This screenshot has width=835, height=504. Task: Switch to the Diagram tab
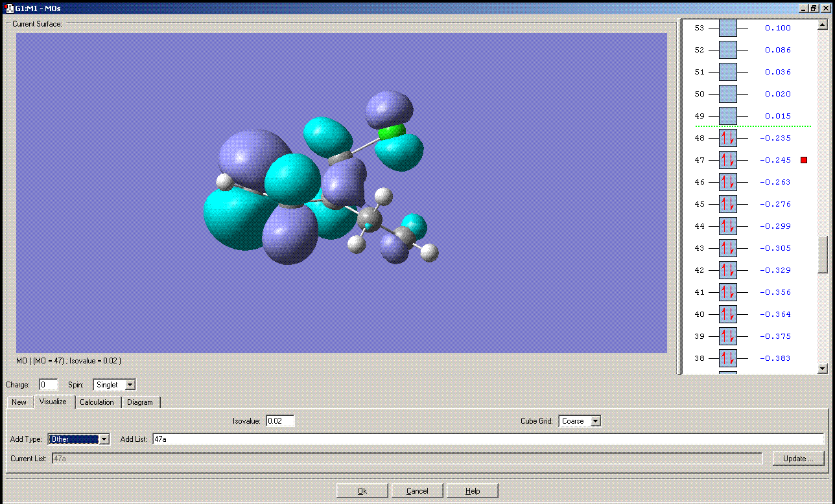pos(140,402)
